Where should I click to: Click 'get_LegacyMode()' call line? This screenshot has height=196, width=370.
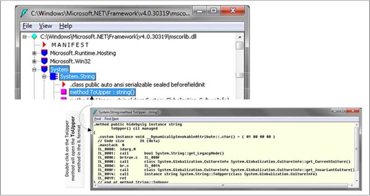pyautogui.click(x=161, y=153)
